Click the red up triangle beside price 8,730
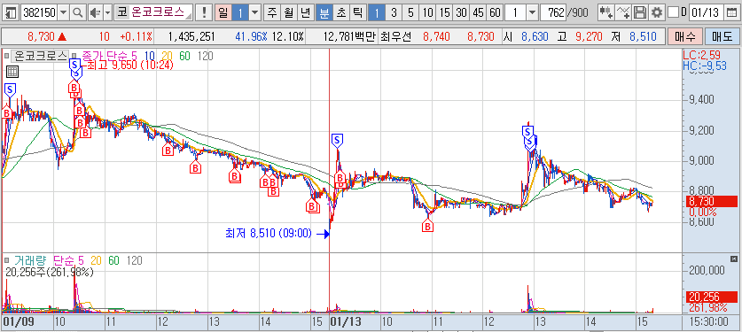742x332 pixels. [x=61, y=36]
